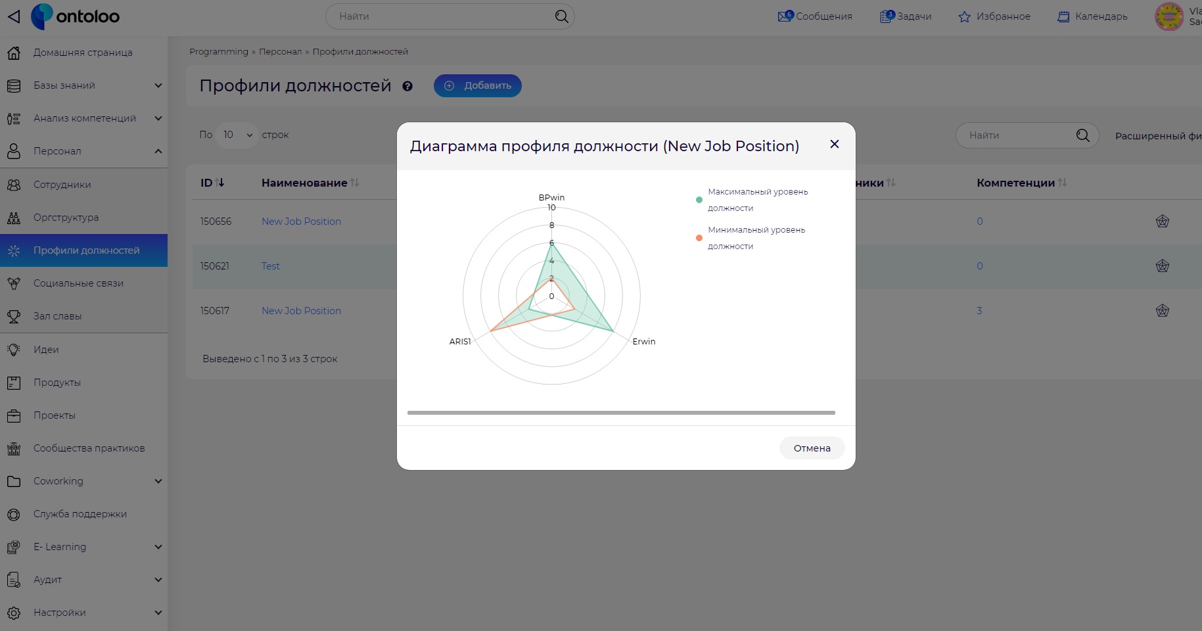Expand Coworking menu chevron
The image size is (1202, 631).
(158, 481)
